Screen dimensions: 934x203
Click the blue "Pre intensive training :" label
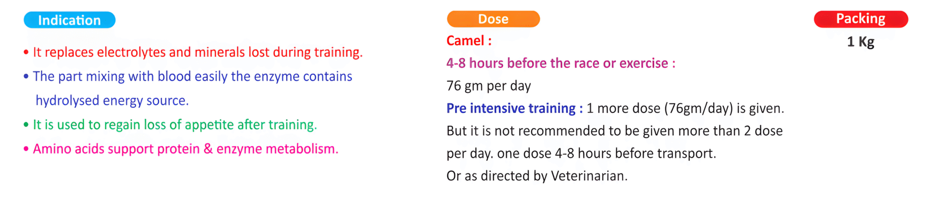tap(514, 108)
